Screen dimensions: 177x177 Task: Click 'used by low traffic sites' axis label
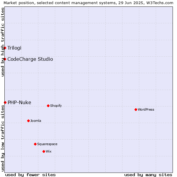click(2, 138)
